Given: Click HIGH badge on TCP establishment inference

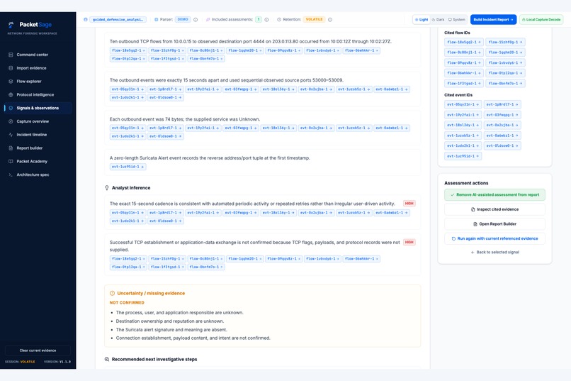Looking at the screenshot, I should click(x=409, y=243).
